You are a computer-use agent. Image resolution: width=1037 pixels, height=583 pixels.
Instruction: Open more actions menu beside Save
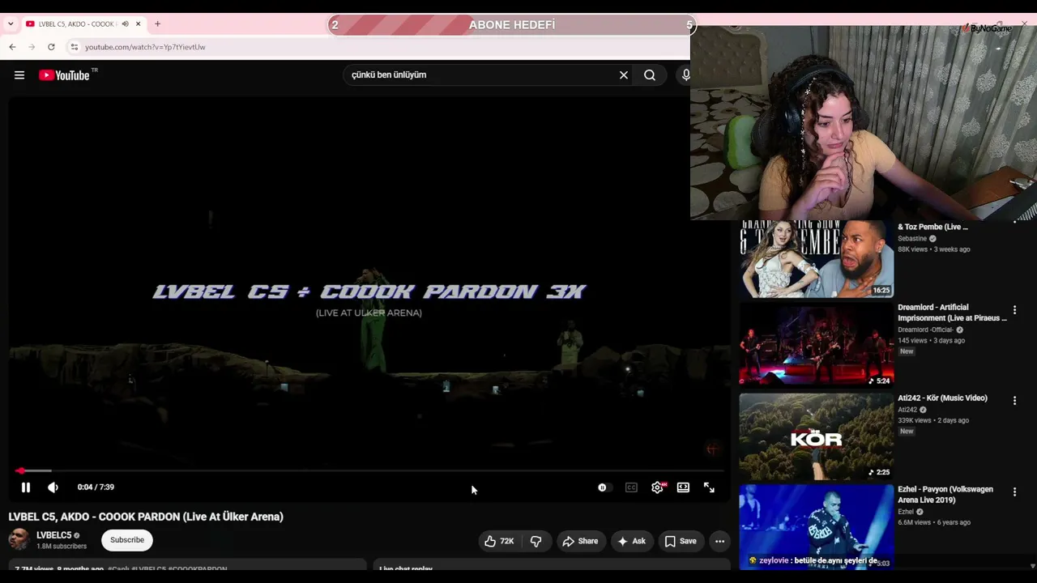719,541
